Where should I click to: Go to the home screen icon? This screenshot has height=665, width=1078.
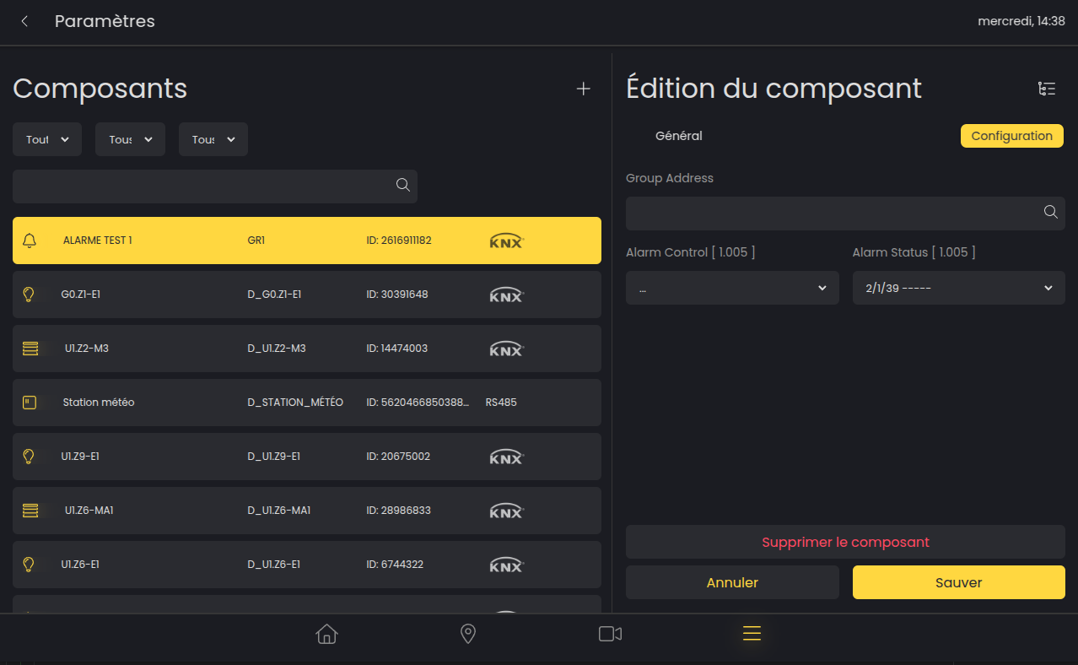tap(326, 634)
